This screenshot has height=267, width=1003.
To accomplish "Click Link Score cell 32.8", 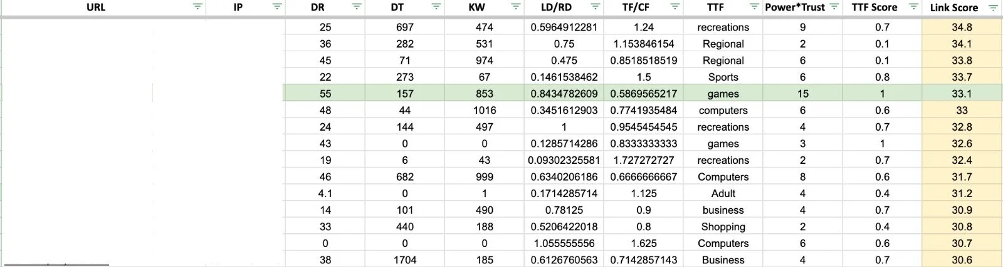I will click(962, 127).
